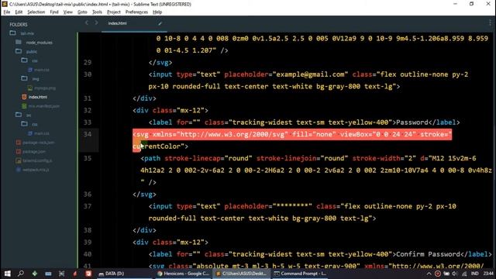Click the red square taskbar app icon
The width and height of the screenshot is (496, 279).
88,274
